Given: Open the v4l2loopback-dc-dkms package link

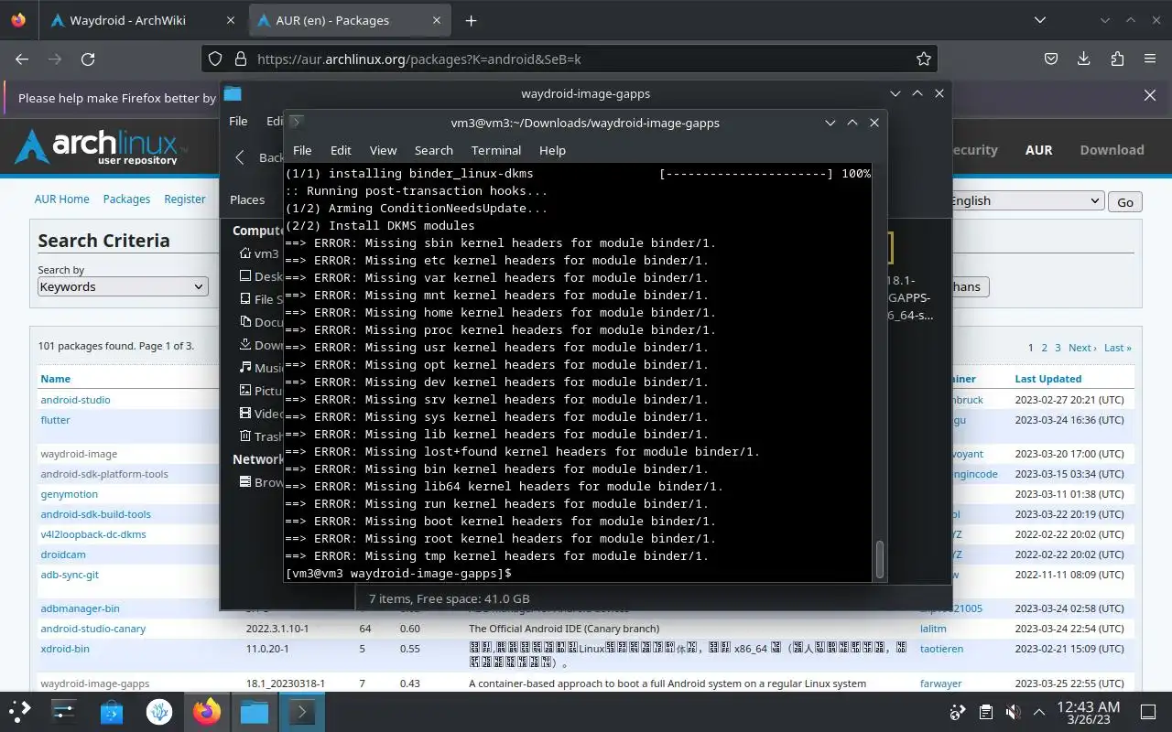Looking at the screenshot, I should (93, 534).
